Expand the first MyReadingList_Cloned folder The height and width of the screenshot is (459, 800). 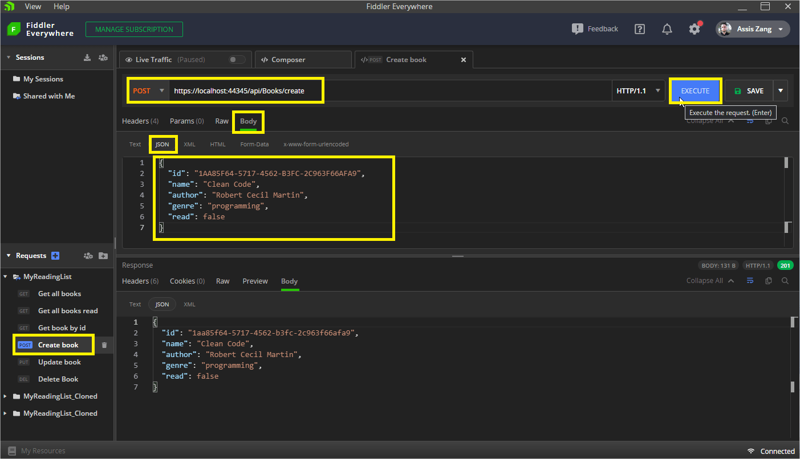[6, 396]
